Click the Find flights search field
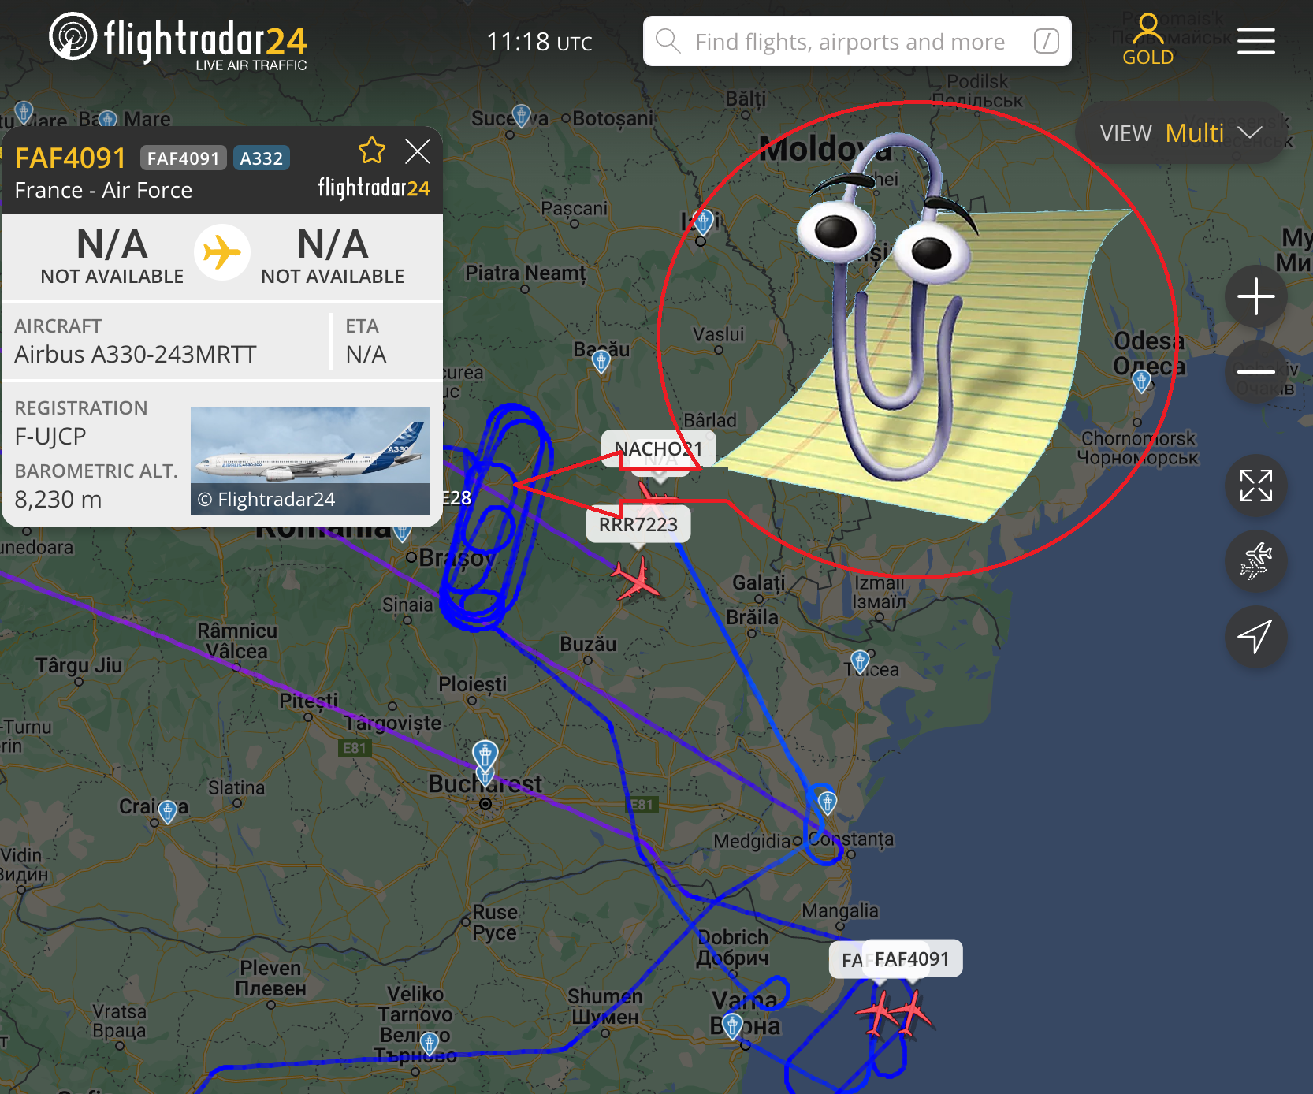Image resolution: width=1313 pixels, height=1094 pixels. pos(857,41)
